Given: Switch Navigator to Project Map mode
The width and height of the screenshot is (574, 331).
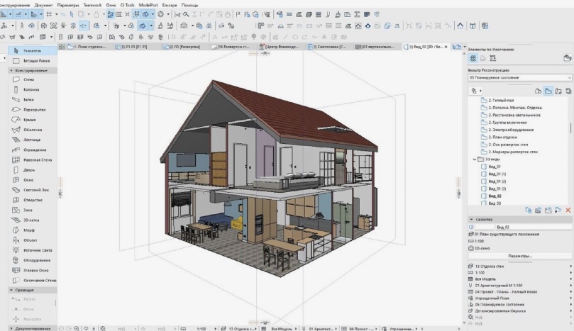Looking at the screenshot, I should coord(538,91).
